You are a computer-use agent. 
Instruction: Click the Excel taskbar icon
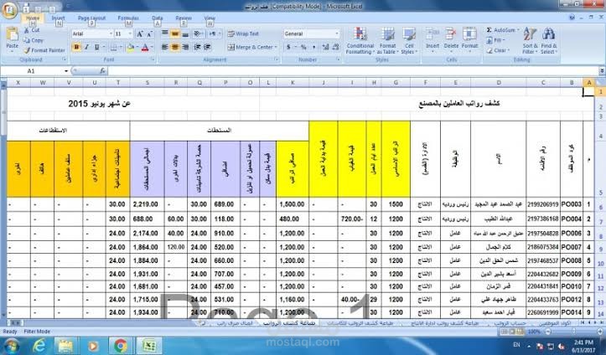click(149, 346)
